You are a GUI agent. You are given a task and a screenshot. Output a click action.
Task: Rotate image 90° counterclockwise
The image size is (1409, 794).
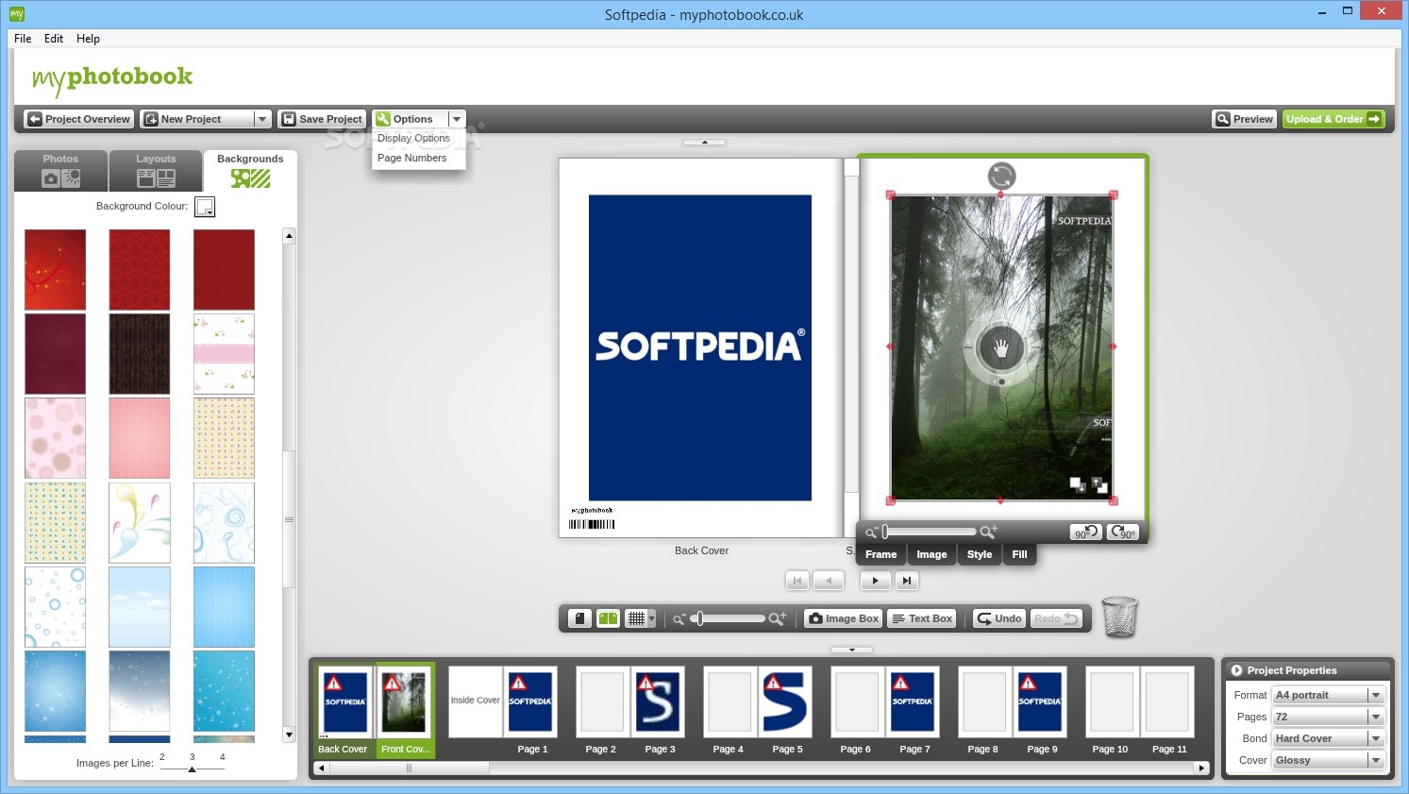(x=1086, y=532)
